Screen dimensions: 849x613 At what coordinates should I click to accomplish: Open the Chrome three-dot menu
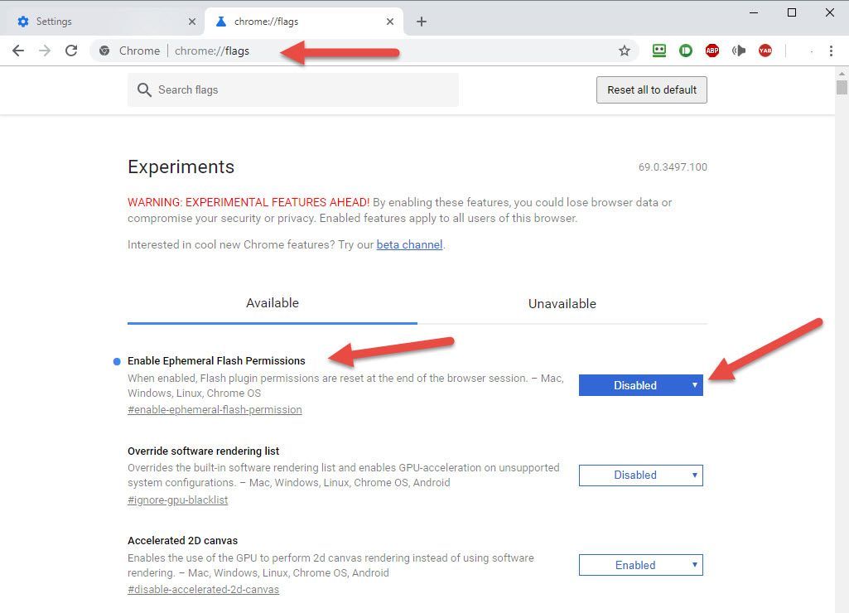click(831, 51)
